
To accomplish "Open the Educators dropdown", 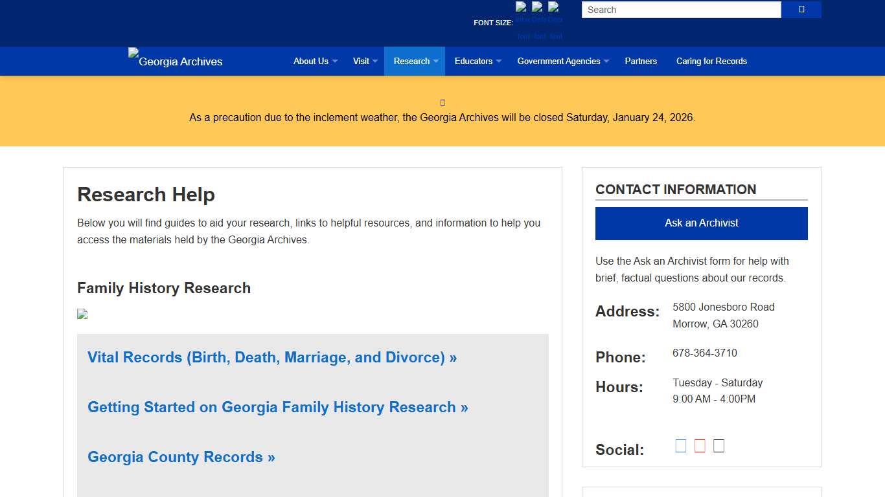I will pos(477,61).
